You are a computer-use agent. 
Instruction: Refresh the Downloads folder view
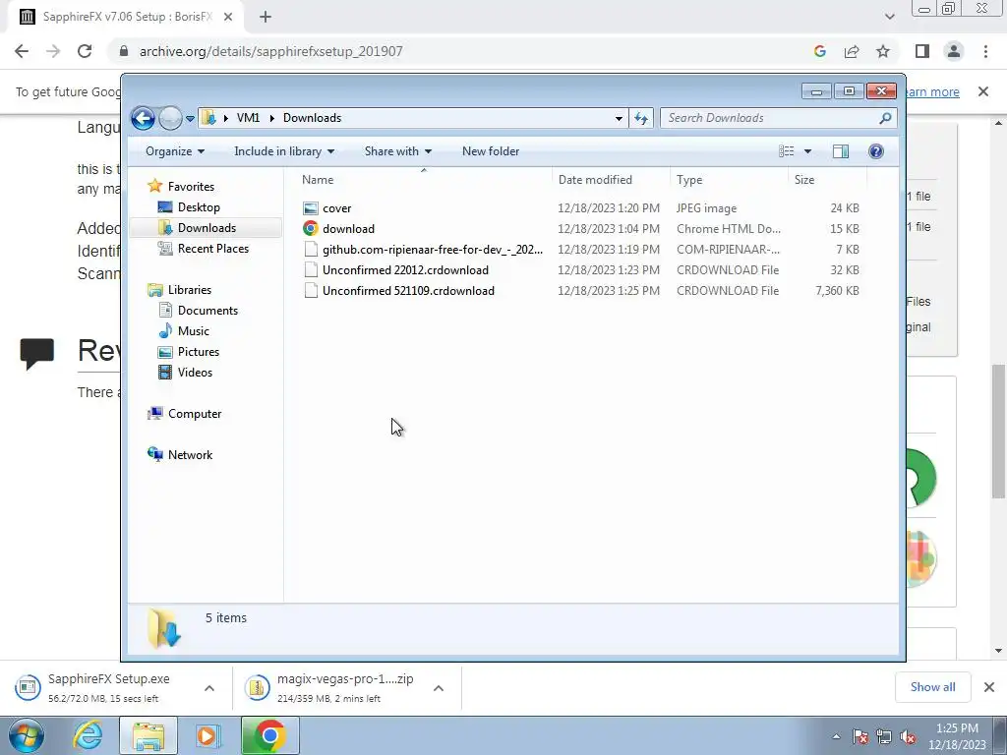click(641, 118)
